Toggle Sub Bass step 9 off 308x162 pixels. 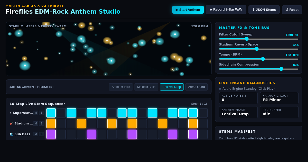pyautogui.click(x=132, y=134)
